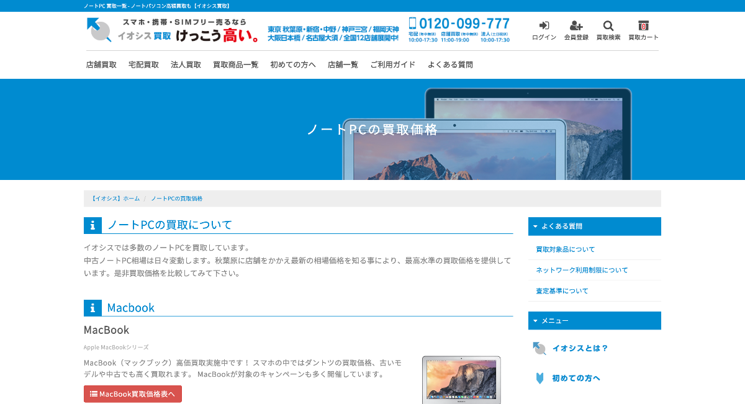Open 買取対象品について FAQ link
This screenshot has height=404, width=745.
pyautogui.click(x=566, y=249)
